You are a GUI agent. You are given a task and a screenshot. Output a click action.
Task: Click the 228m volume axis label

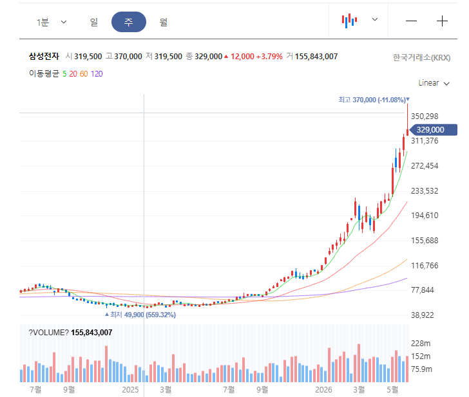pos(421,344)
